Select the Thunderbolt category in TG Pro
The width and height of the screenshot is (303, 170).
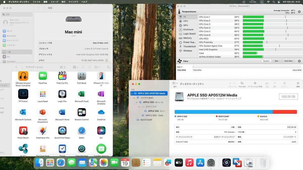point(188,46)
